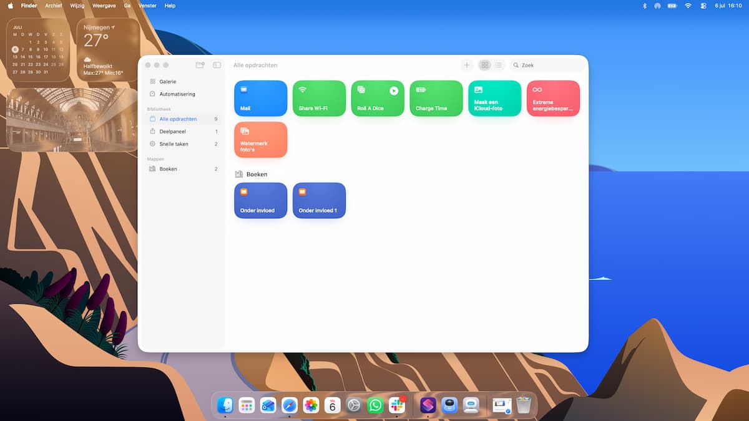749x421 pixels.
Task: Create a new folder via toolbar icon
Action: [200, 65]
